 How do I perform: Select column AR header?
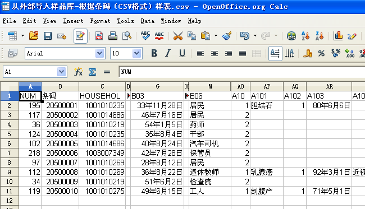point(329,86)
